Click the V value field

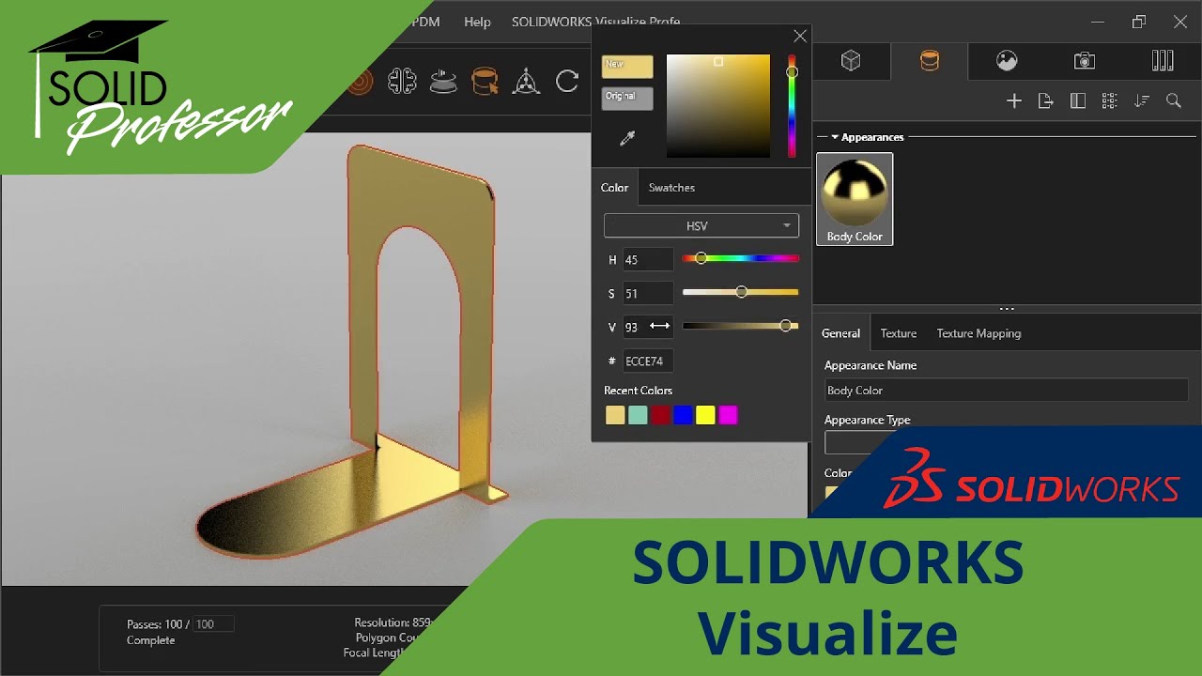click(x=648, y=327)
